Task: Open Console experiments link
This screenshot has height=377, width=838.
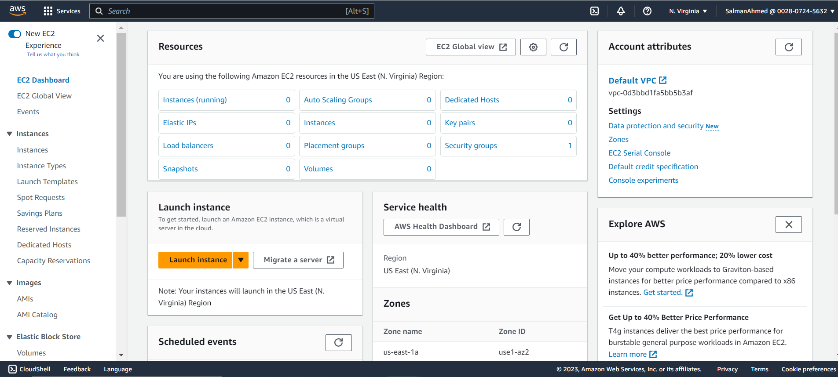Action: [x=643, y=180]
